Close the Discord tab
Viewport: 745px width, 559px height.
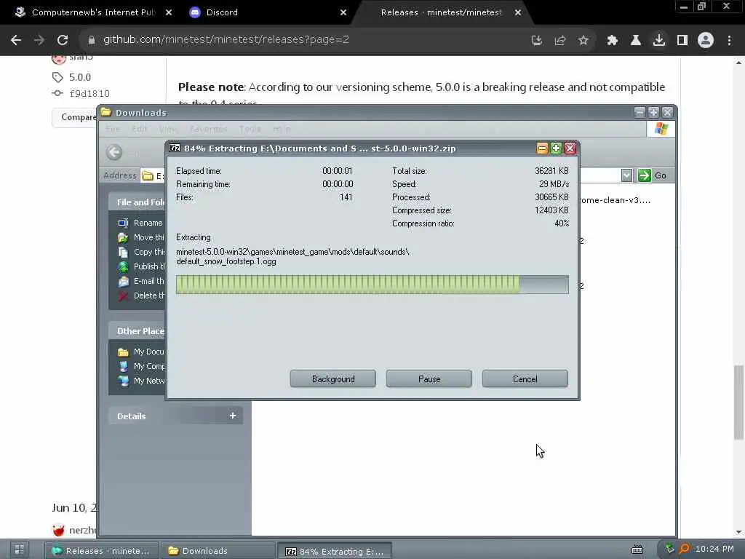coord(343,12)
